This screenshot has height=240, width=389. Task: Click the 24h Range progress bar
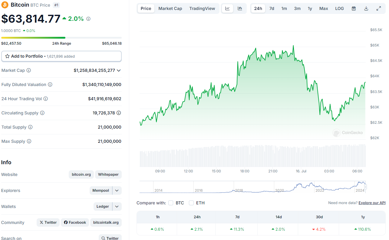[x=61, y=38]
